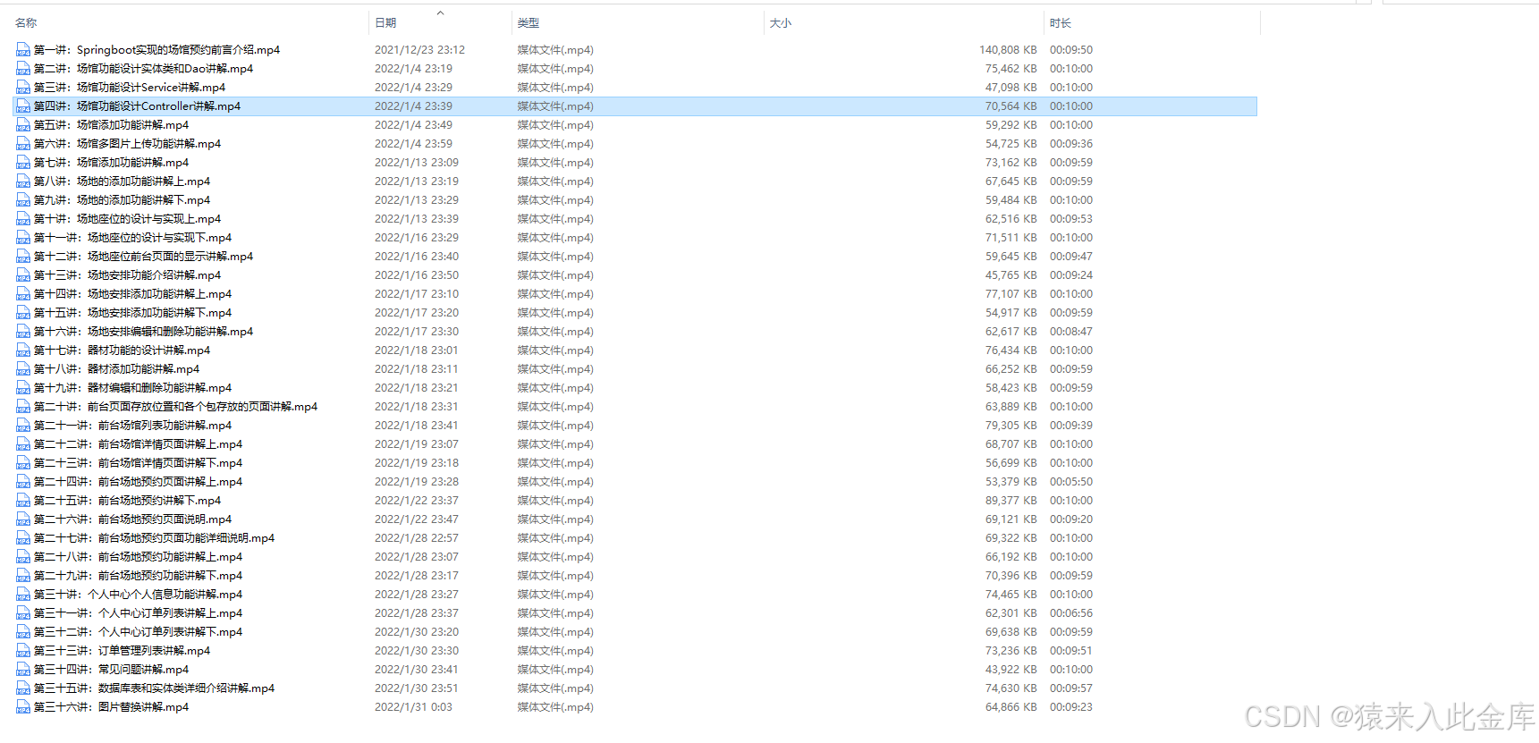Click the mp4 icon for 第二十讲 前台页面存放位置
This screenshot has height=743, width=1539.
[x=23, y=407]
